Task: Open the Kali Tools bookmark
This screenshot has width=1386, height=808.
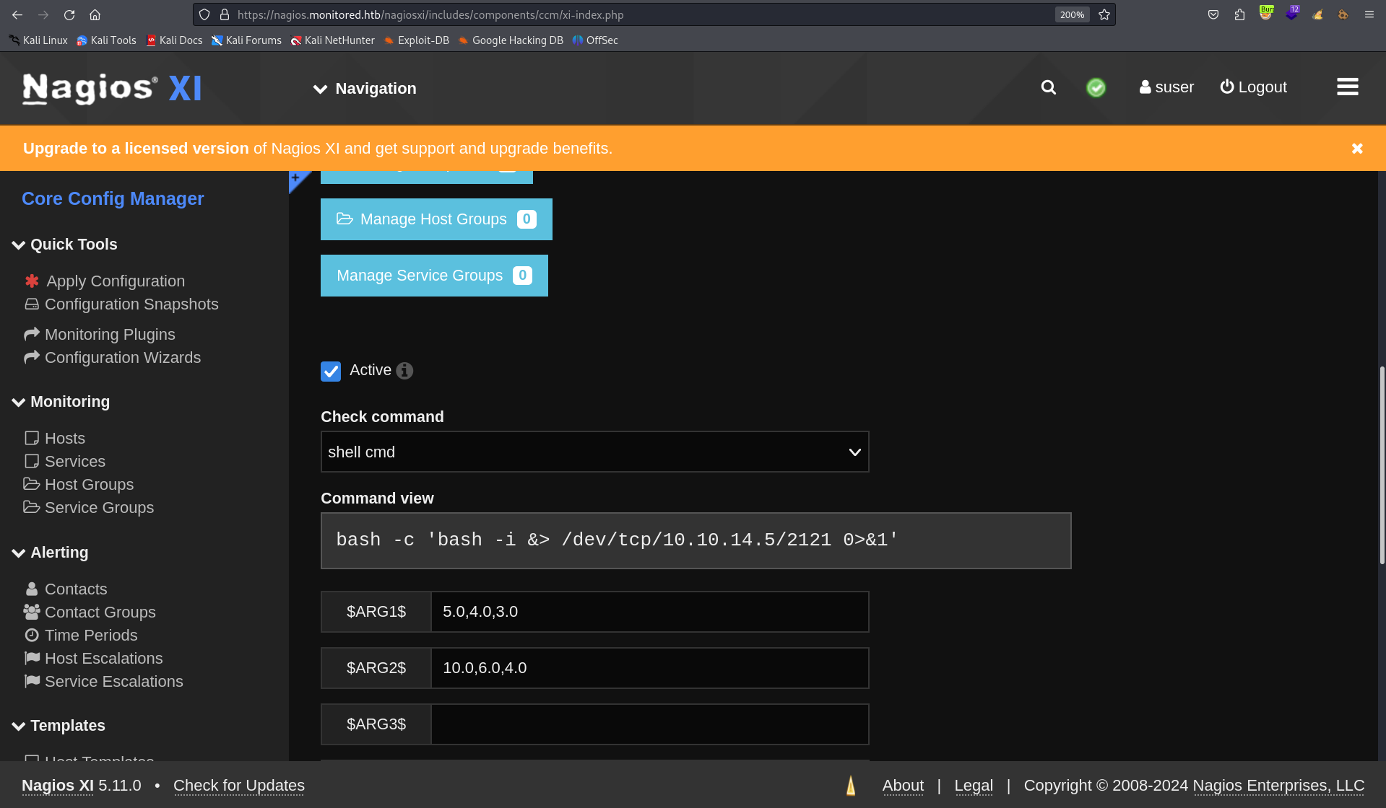Action: [x=106, y=40]
